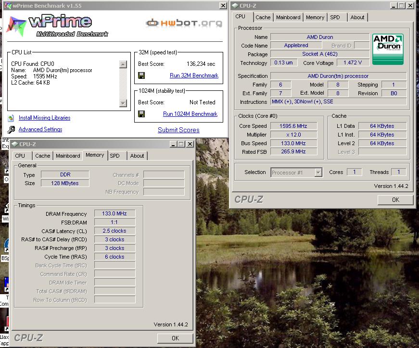Image resolution: width=419 pixels, height=348 pixels.
Task: Click the Core Voltage 1.472 V field
Action: [353, 63]
